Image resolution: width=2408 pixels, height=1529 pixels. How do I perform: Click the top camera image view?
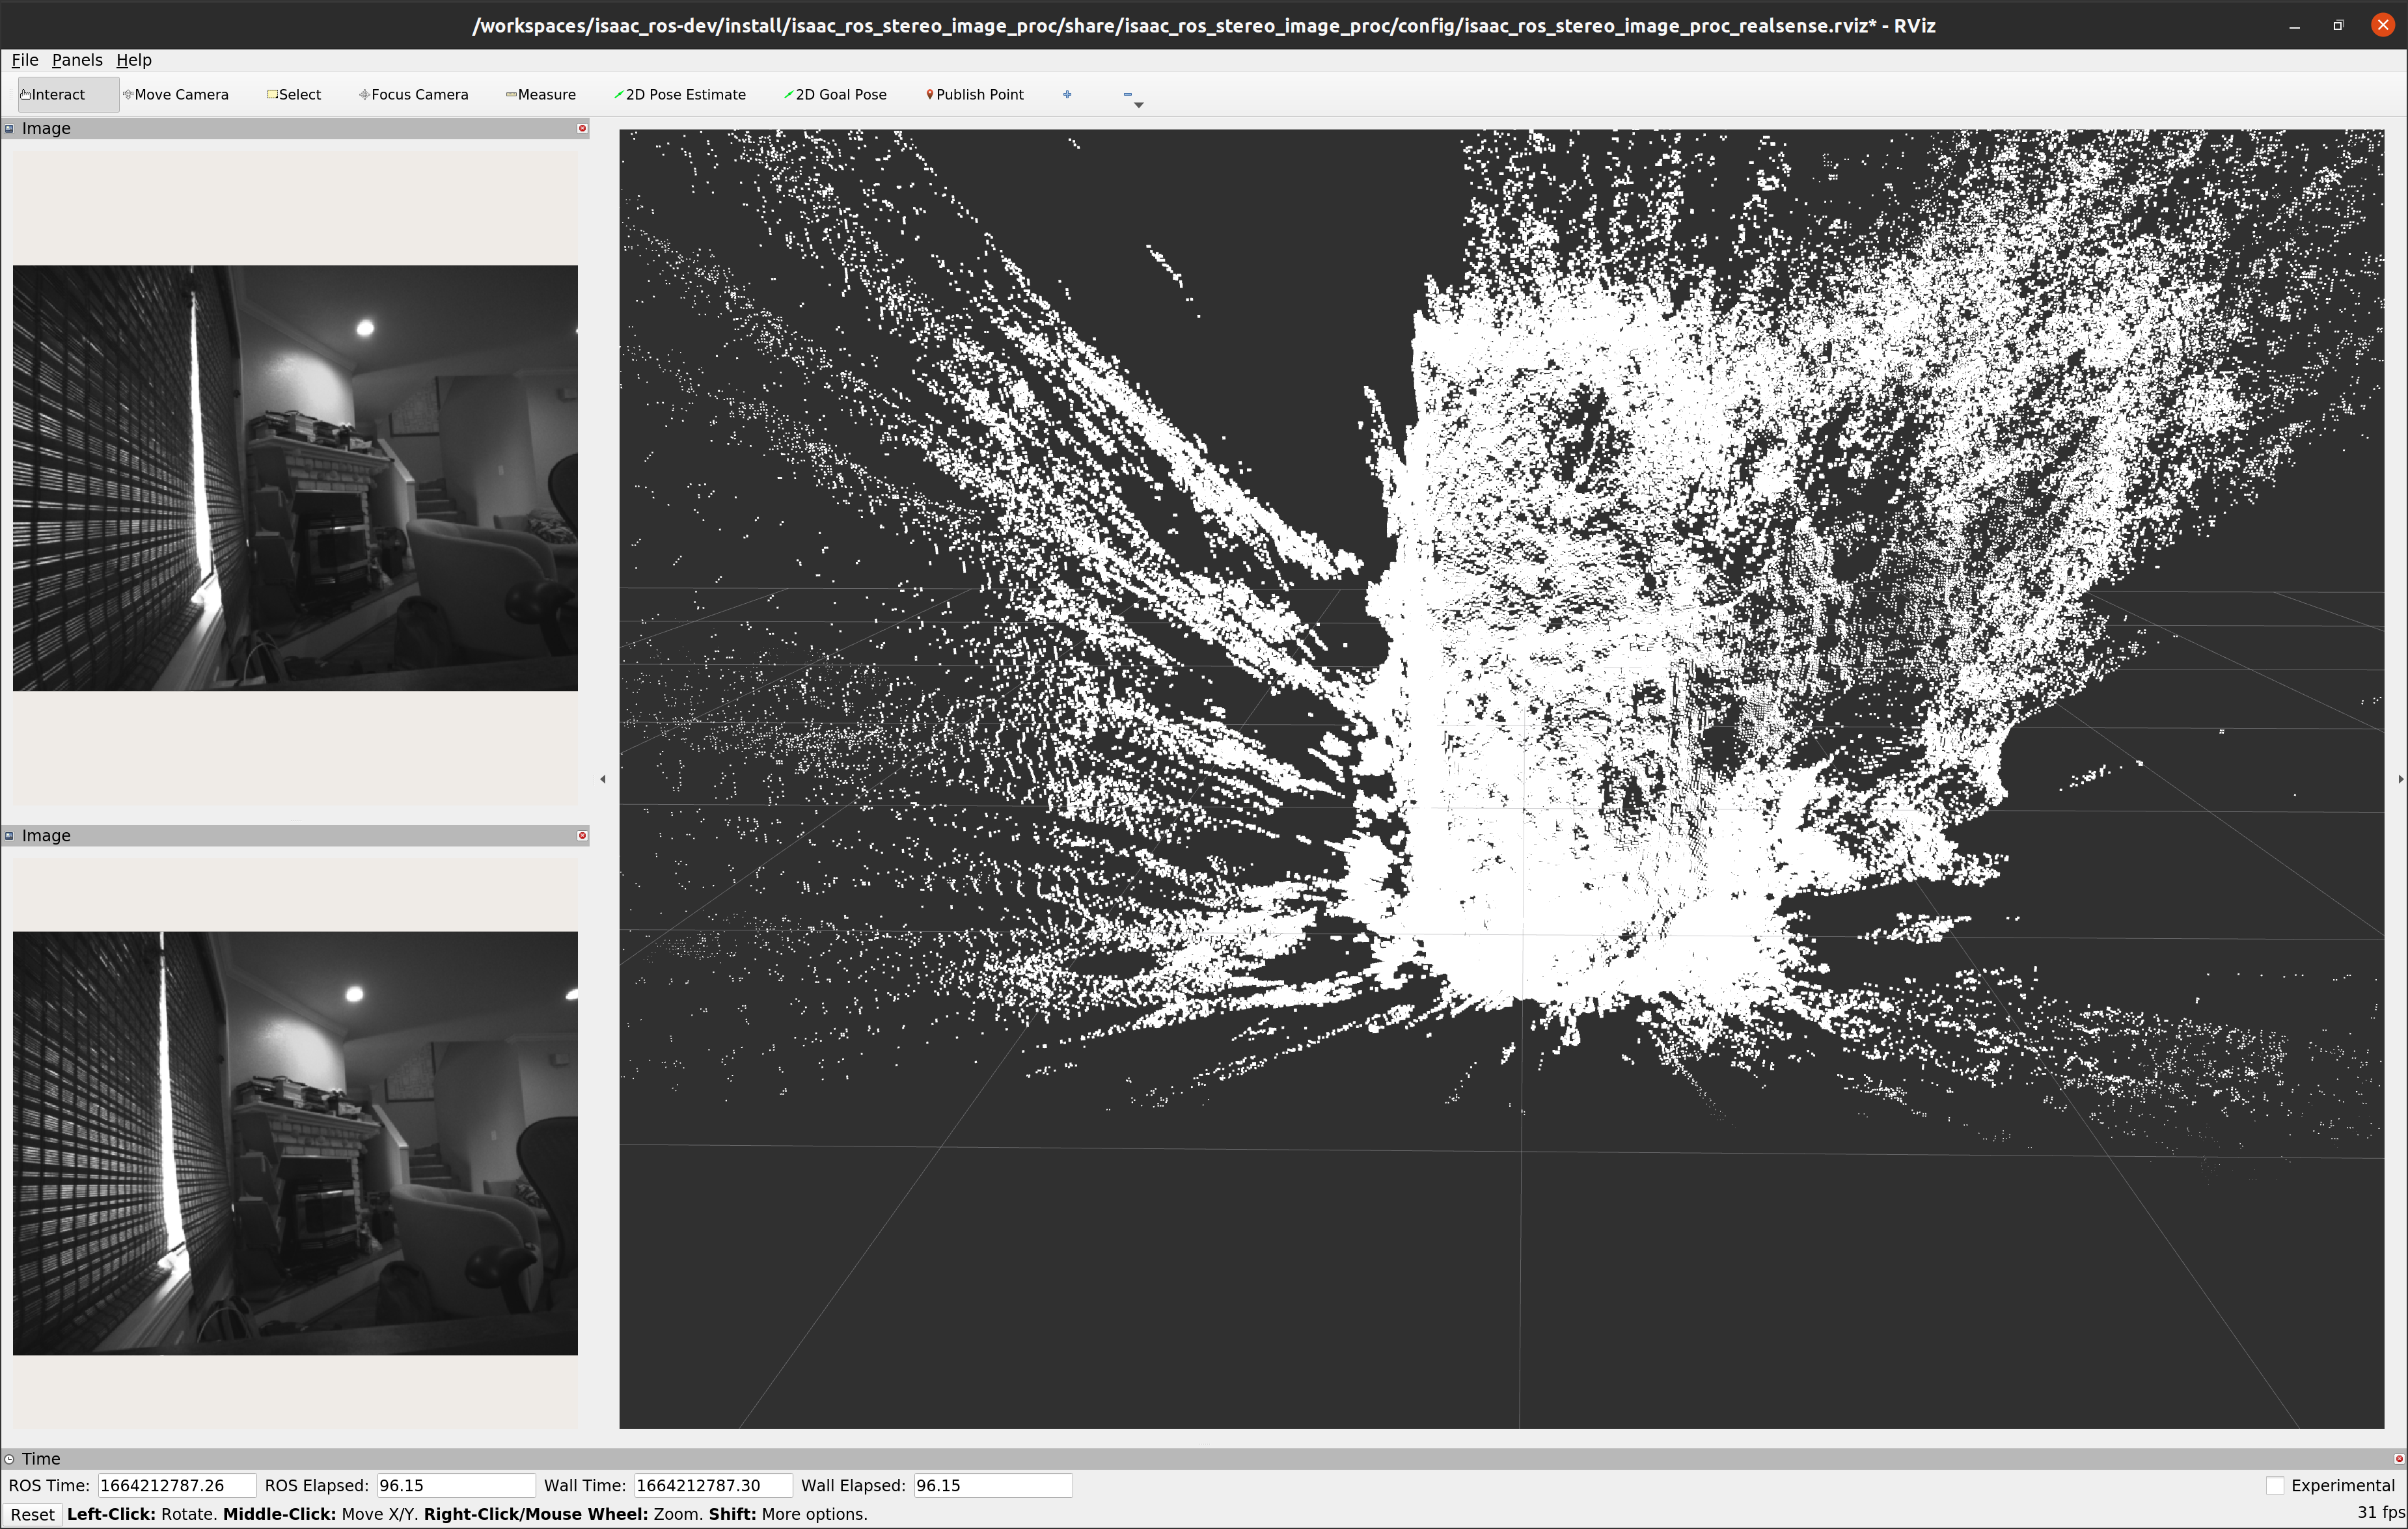[295, 478]
